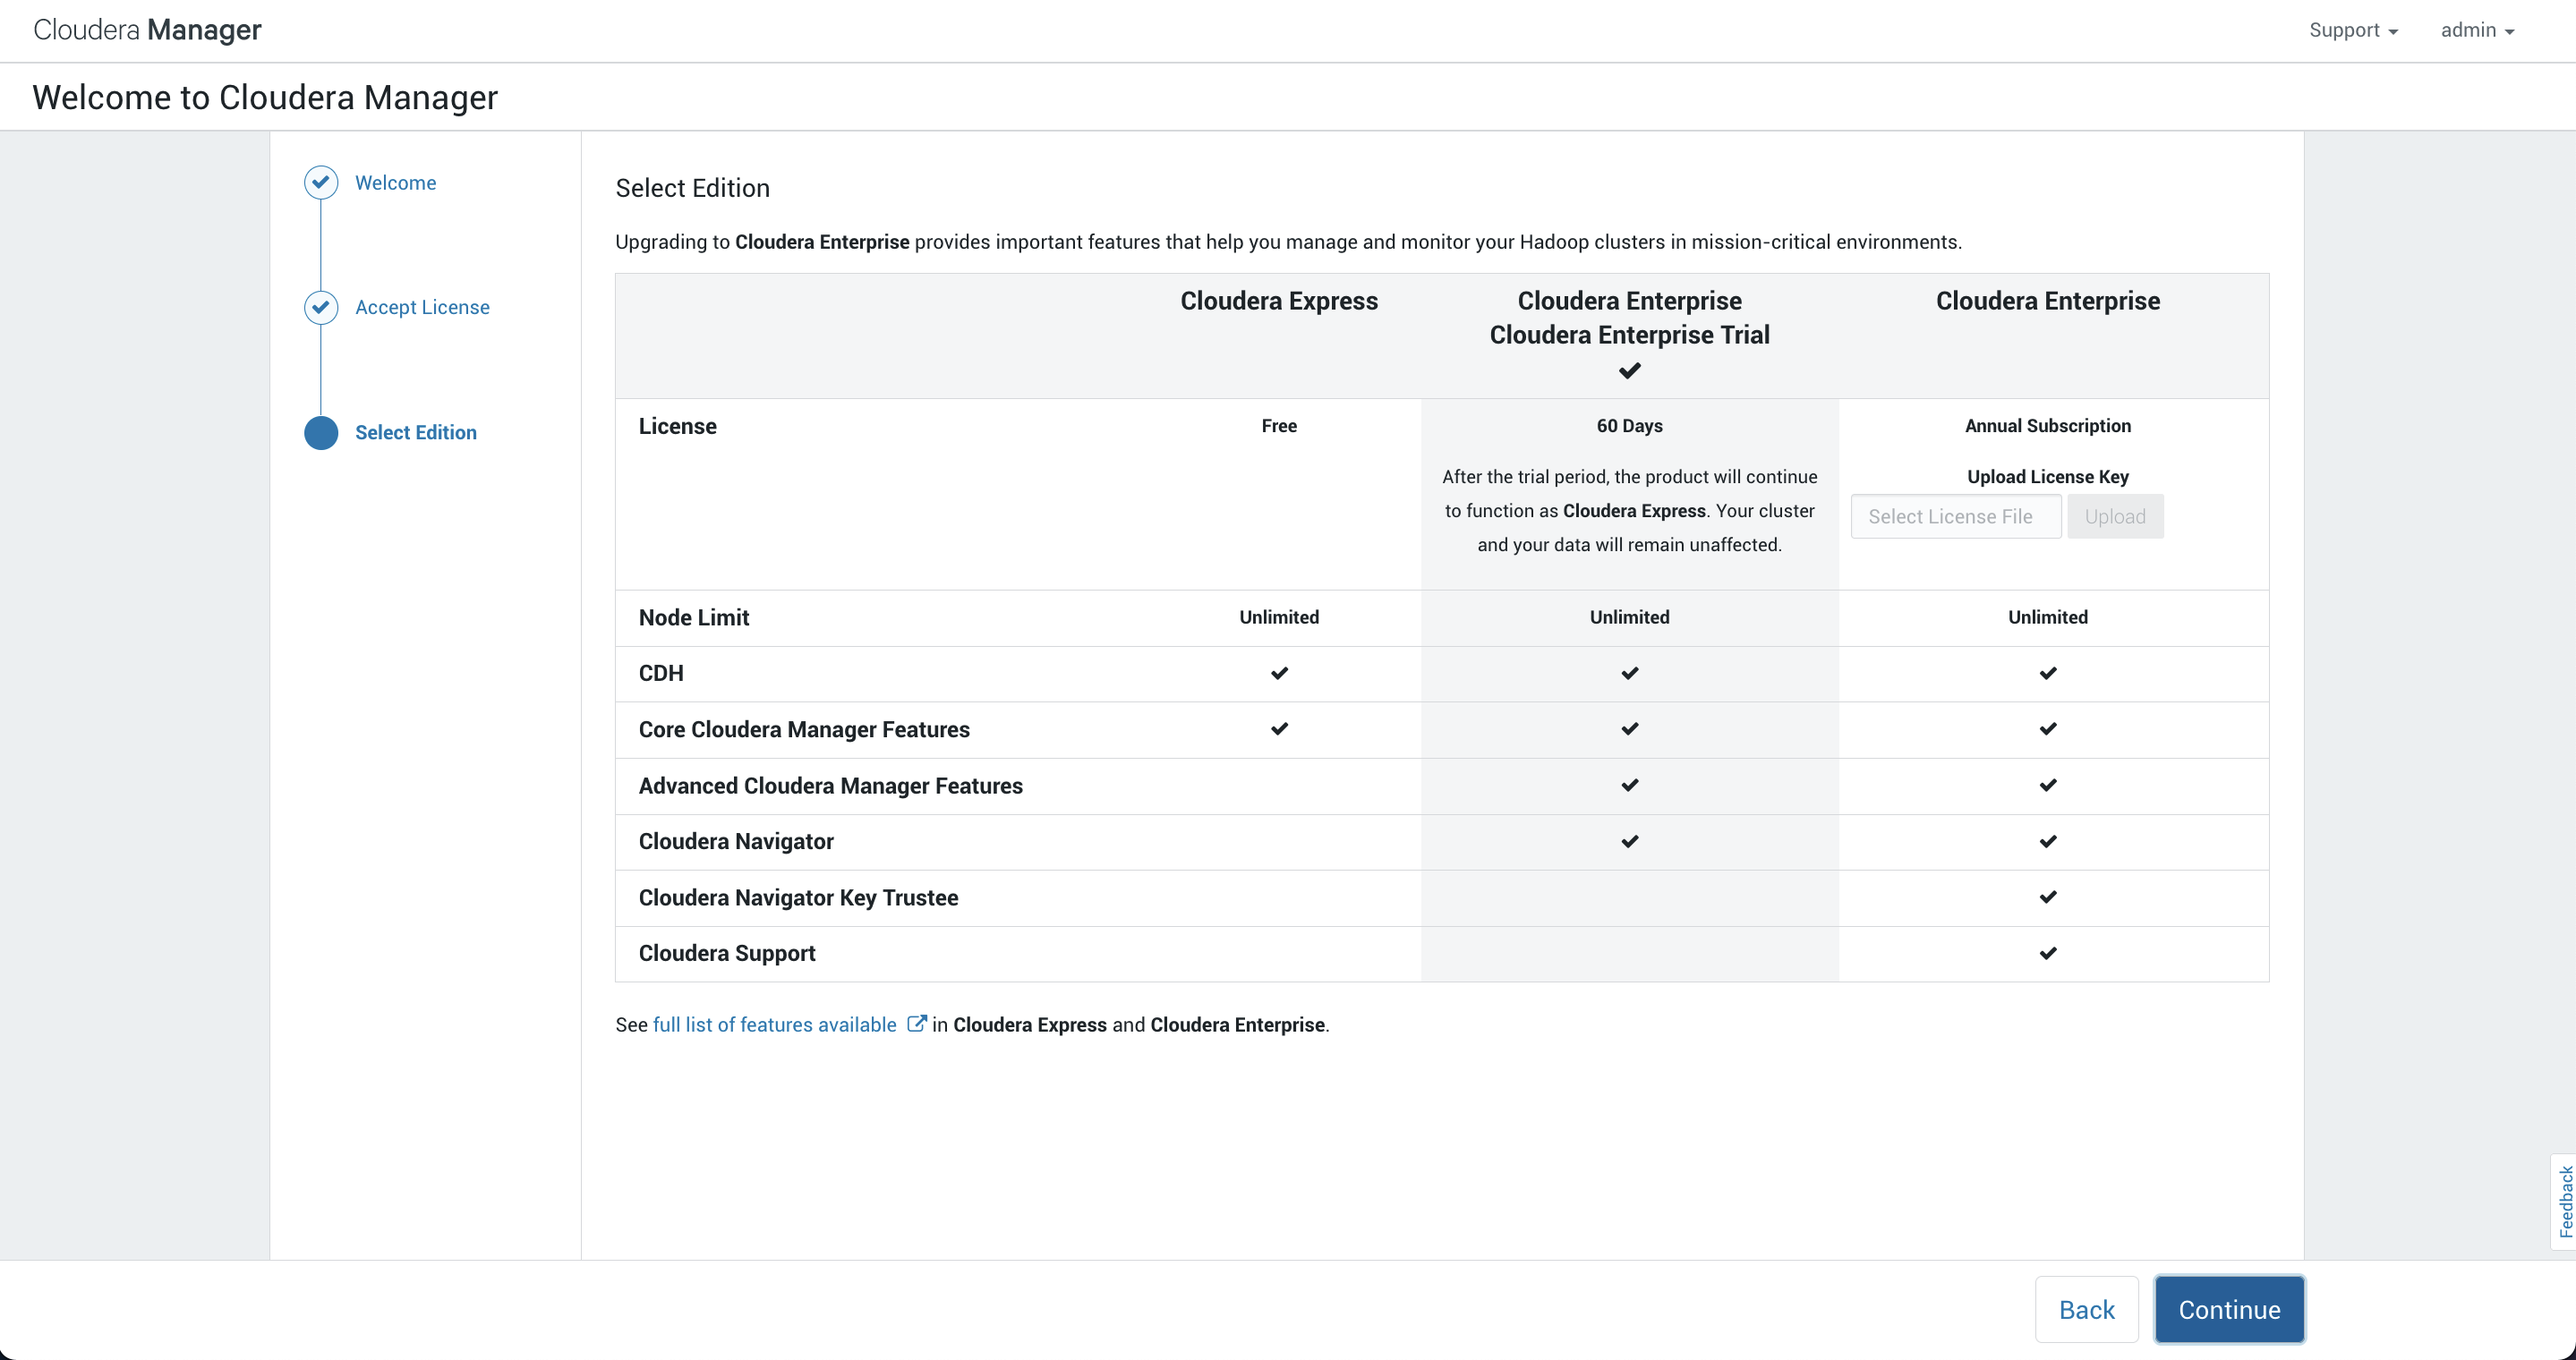Select the Select Edition wizard step
This screenshot has height=1360, width=2576.
(x=416, y=433)
